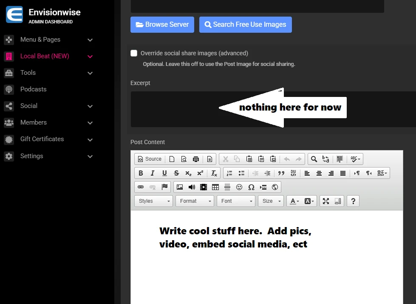The image size is (416, 304).
Task: Toggle Underline formatting
Action: pos(164,173)
